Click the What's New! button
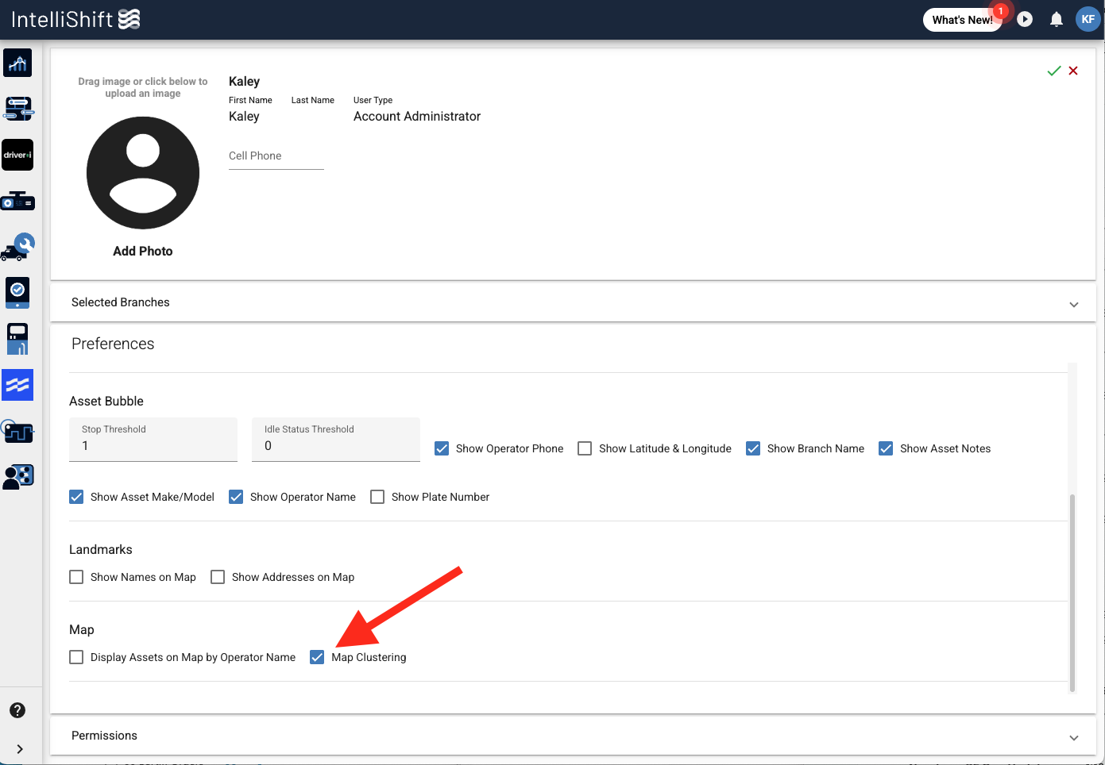 (962, 20)
